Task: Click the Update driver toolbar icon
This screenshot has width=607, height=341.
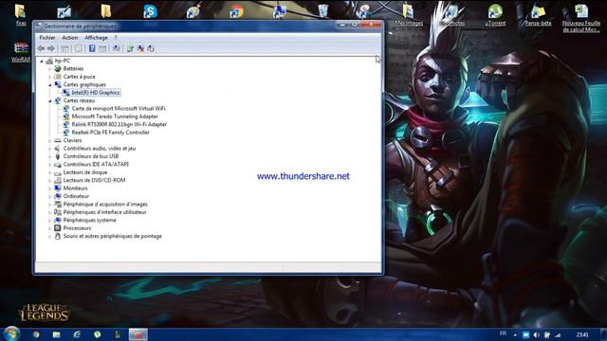Action: (x=130, y=48)
